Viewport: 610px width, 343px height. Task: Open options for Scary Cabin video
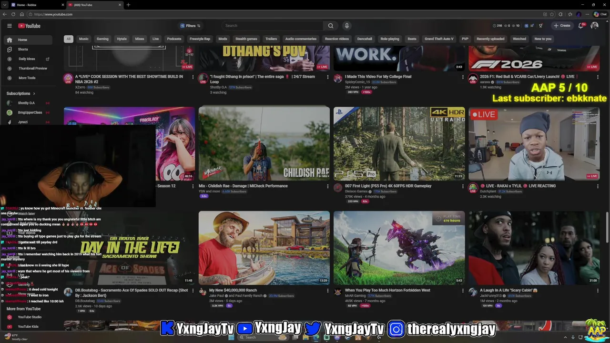click(x=598, y=291)
